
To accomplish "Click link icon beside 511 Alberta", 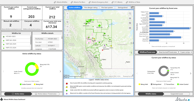I will tap(113, 2).
